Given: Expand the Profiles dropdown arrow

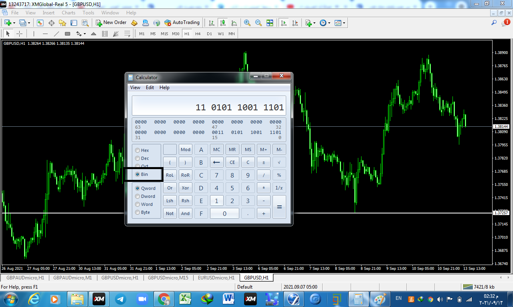Looking at the screenshot, I should coord(29,23).
